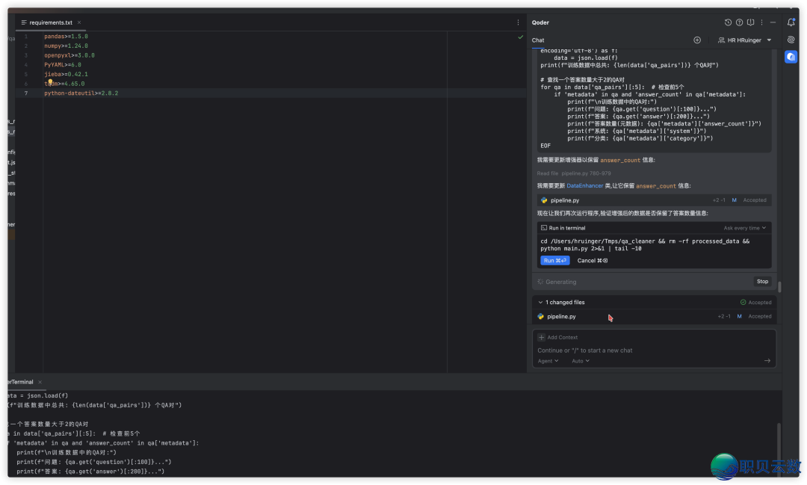The image size is (807, 485).
Task: Click the help question mark icon
Action: (x=739, y=22)
